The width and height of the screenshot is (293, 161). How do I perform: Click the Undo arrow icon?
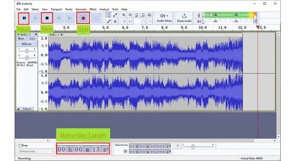tap(143, 21)
